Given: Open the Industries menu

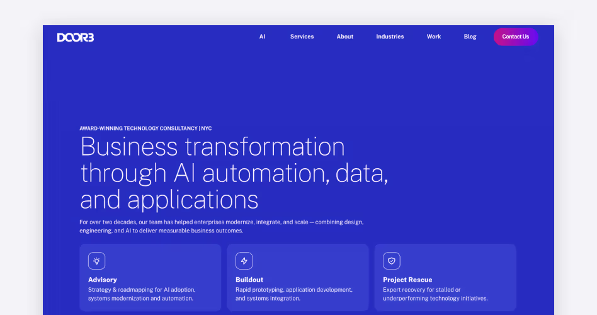Looking at the screenshot, I should (390, 37).
